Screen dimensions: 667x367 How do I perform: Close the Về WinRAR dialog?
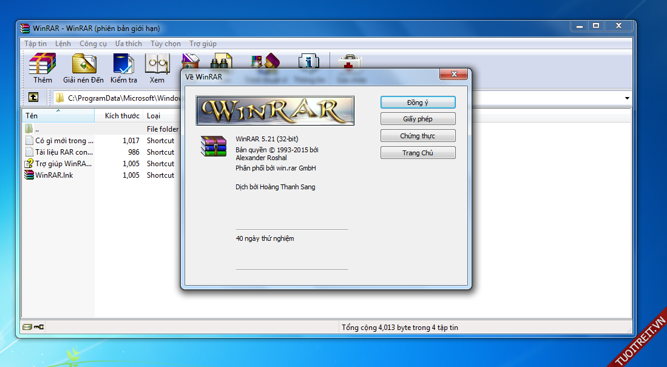click(453, 75)
